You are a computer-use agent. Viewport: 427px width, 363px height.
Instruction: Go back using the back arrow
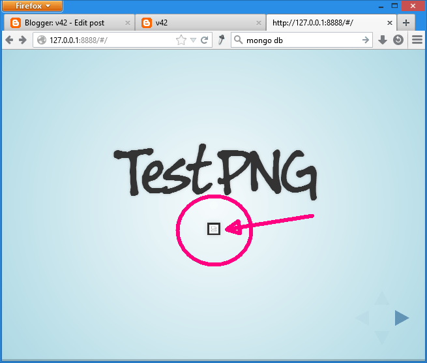9,40
